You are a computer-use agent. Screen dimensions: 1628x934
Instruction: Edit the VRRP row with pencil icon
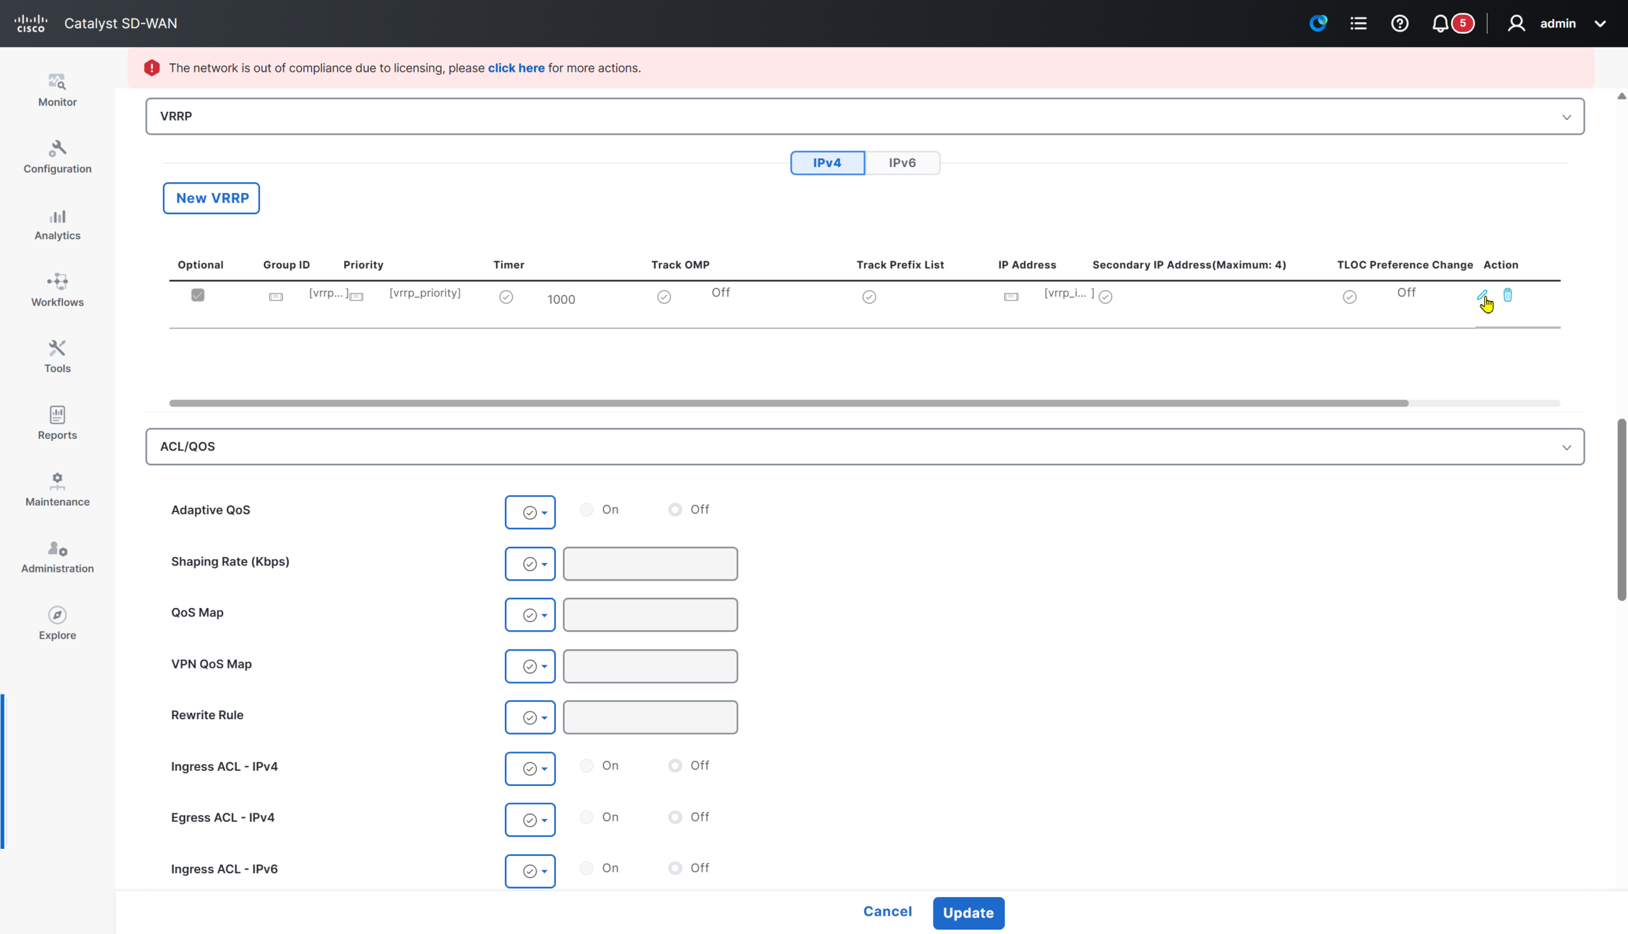(x=1482, y=295)
